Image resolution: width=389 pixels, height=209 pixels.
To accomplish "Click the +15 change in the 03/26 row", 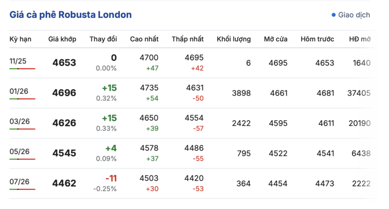I will (109, 118).
